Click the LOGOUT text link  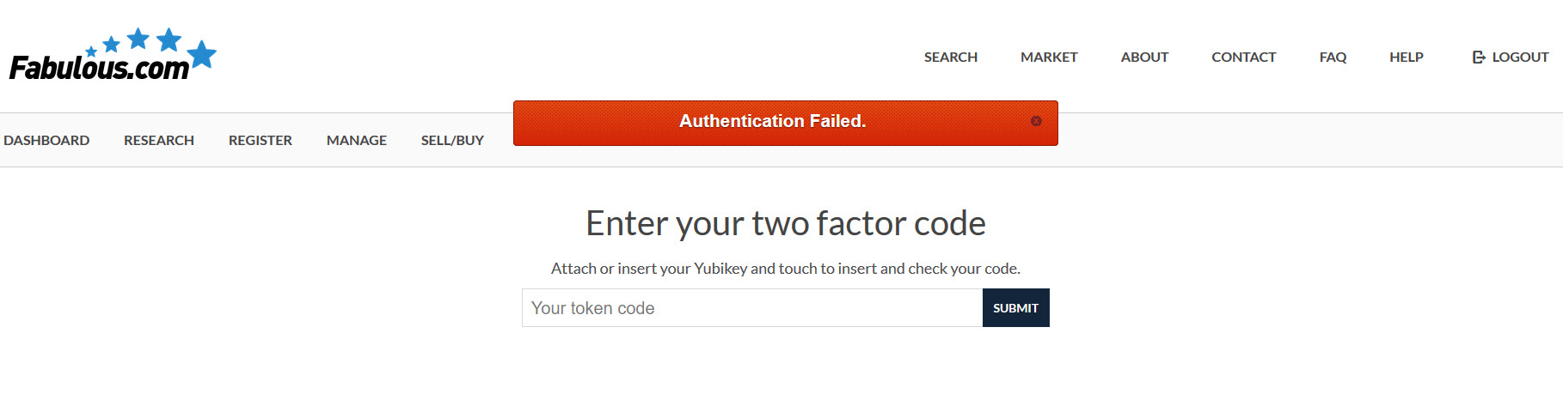coord(1520,58)
